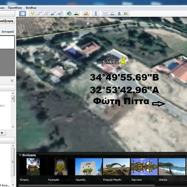Image resolution: width=187 pixels, height=187 pixels.
Task: Click the Ιστορικό link
Action: [8, 32]
